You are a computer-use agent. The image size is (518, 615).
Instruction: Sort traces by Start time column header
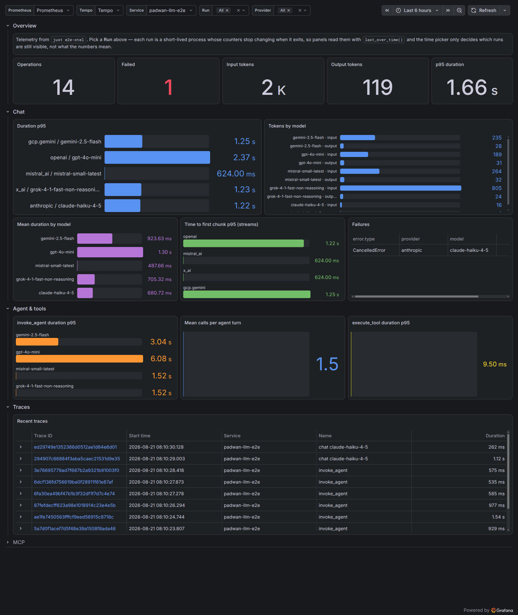140,436
